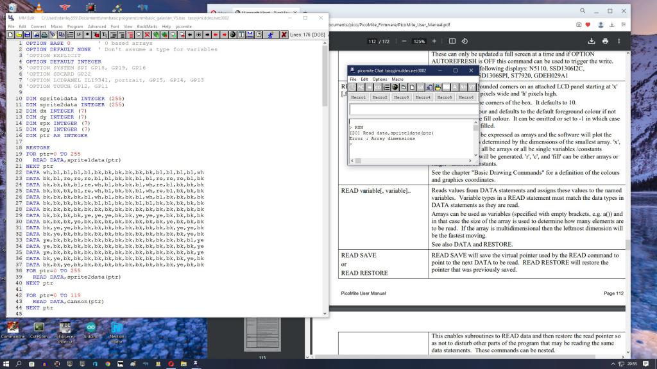Image resolution: width=657 pixels, height=369 pixels.
Task: Open the BookMarks menu in MMEdit
Action: 147,26
